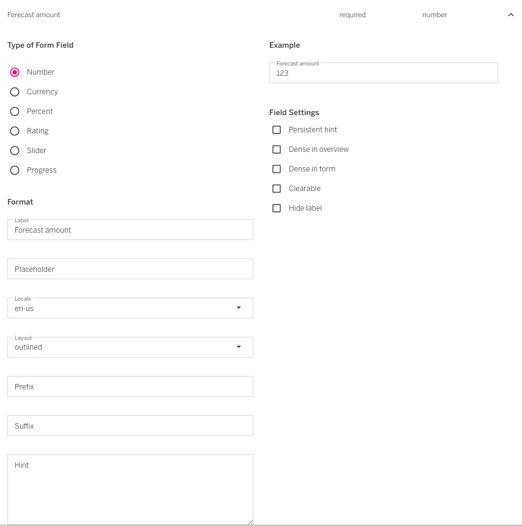Click the Label text field
This screenshot has height=526, width=522.
click(130, 230)
